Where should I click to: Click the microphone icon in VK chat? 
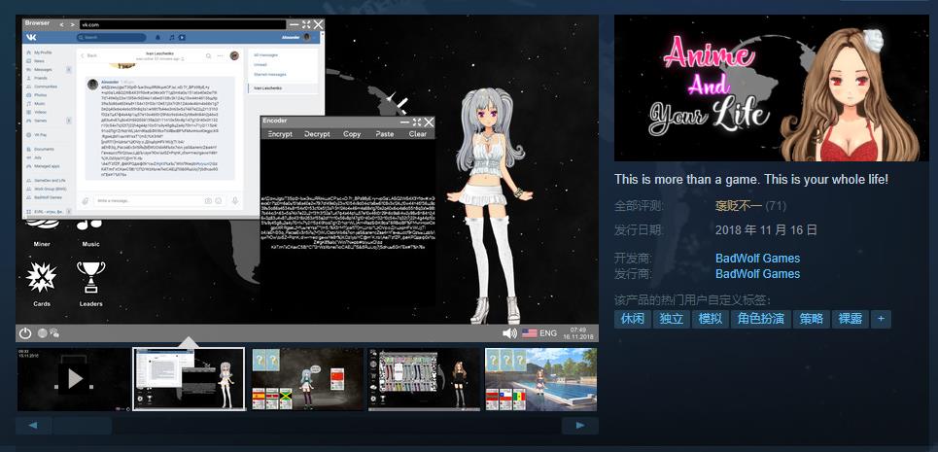(235, 201)
